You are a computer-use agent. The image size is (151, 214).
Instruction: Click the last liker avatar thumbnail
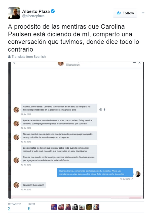(96, 207)
